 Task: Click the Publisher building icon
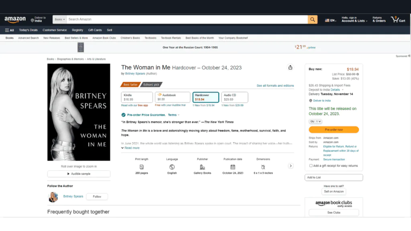point(202,167)
